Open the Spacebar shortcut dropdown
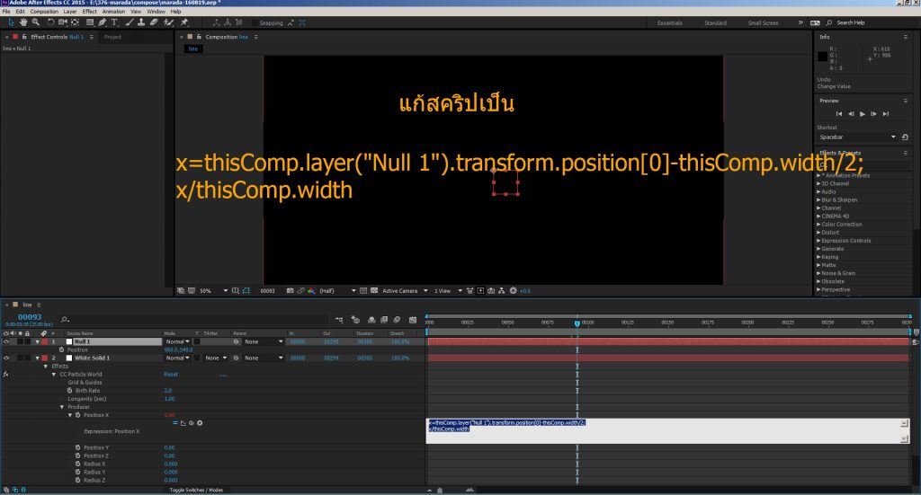 (x=893, y=137)
